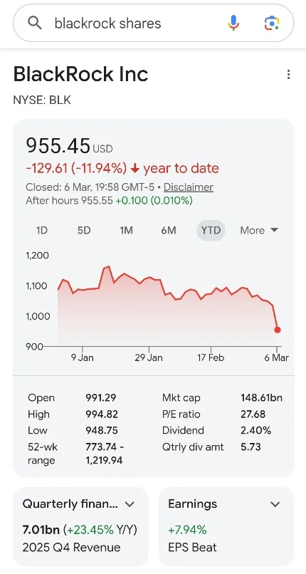Open Google Lens camera search icon
The image size is (306, 574).
point(272,24)
